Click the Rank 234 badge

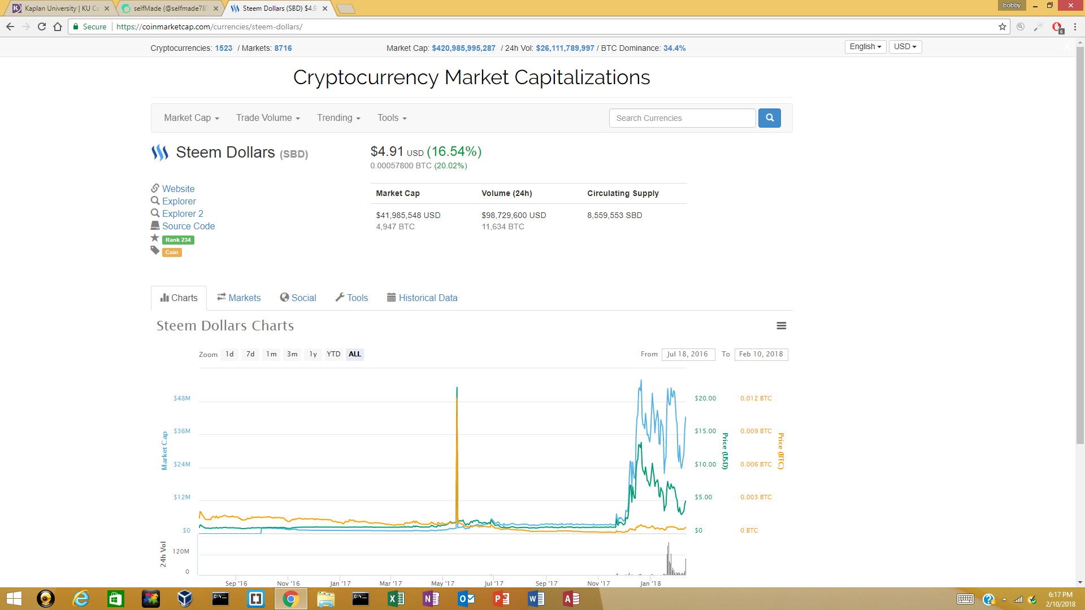[x=178, y=240]
